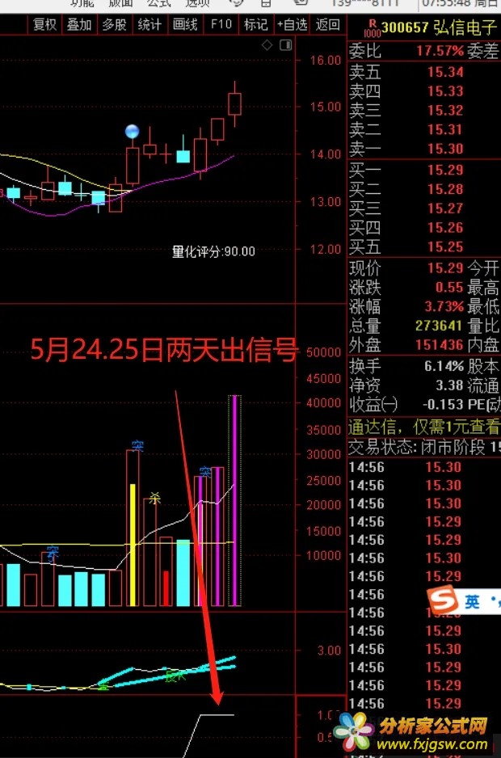
Task: Click the yellow volume bar under 突 marker
Action: [133, 545]
